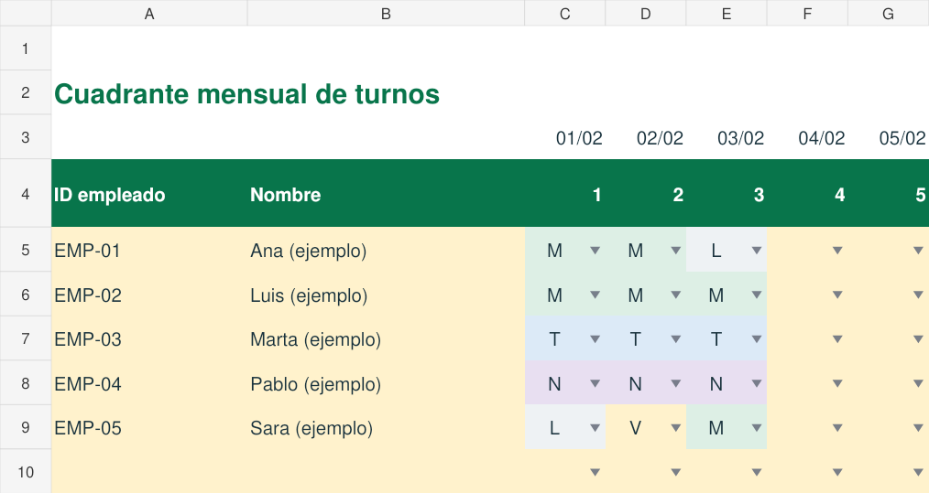Screen dimensions: 929x493
Task: Select column A header
Action: point(149,13)
